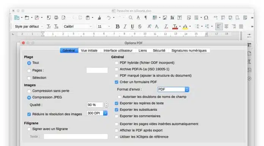The image size is (264, 146).
Task: Click the highlight color marker swatch
Action: [x=185, y=27]
